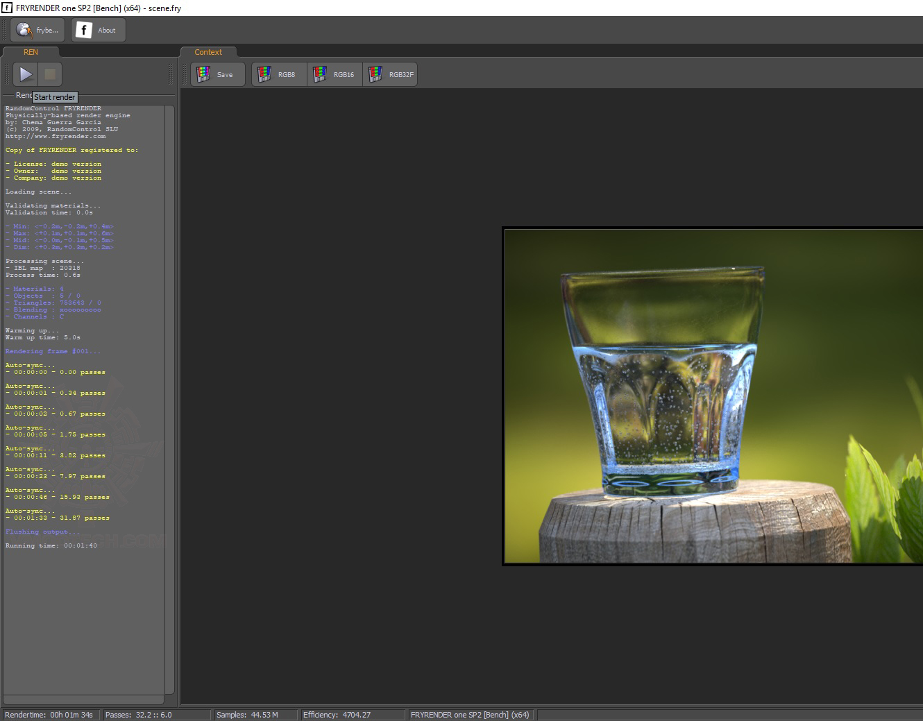Screen dimensions: 923x721
Task: Click the Rendertime status bar field
Action: [x=50, y=715]
